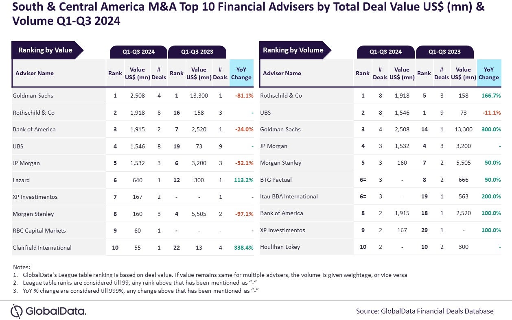The width and height of the screenshot is (512, 320).
Task: Click the blue YoY Change header in the value table
Action: (x=241, y=73)
